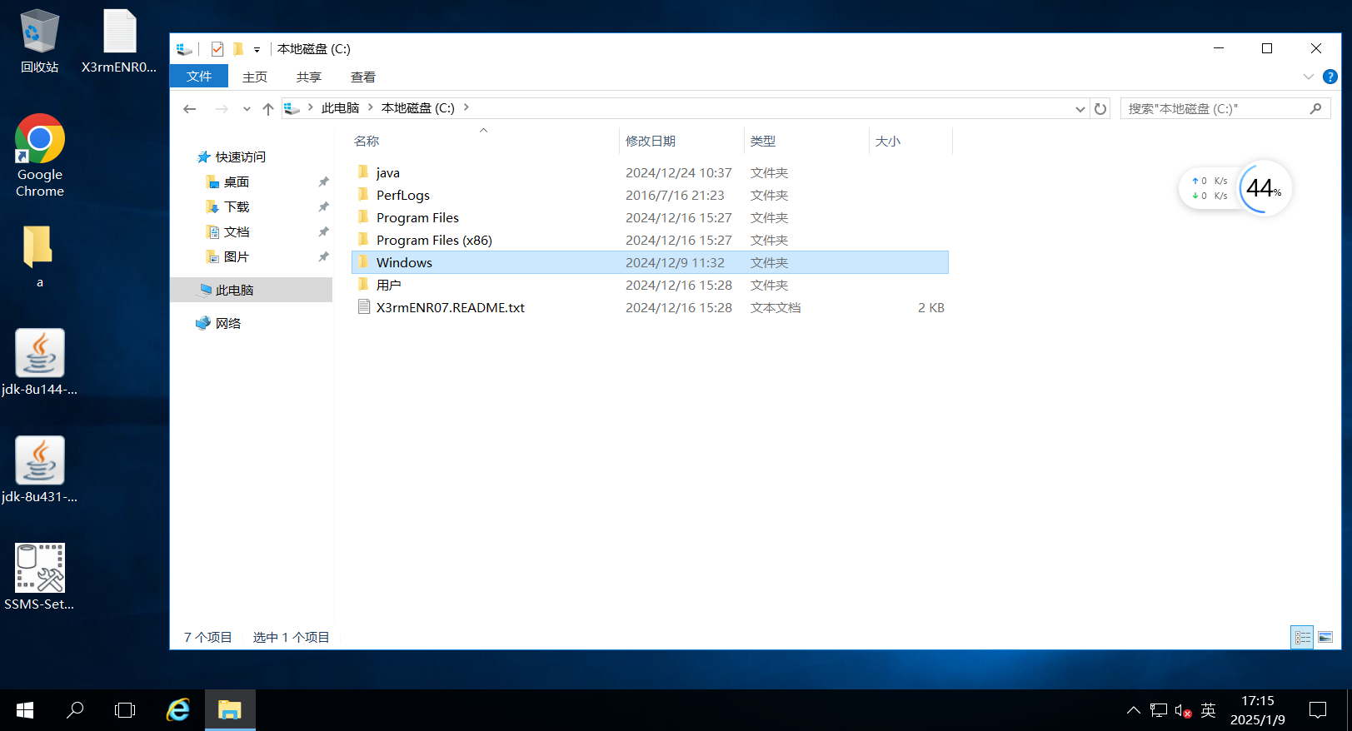Select the Windows folder row
This screenshot has height=731, width=1352.
tap(650, 262)
